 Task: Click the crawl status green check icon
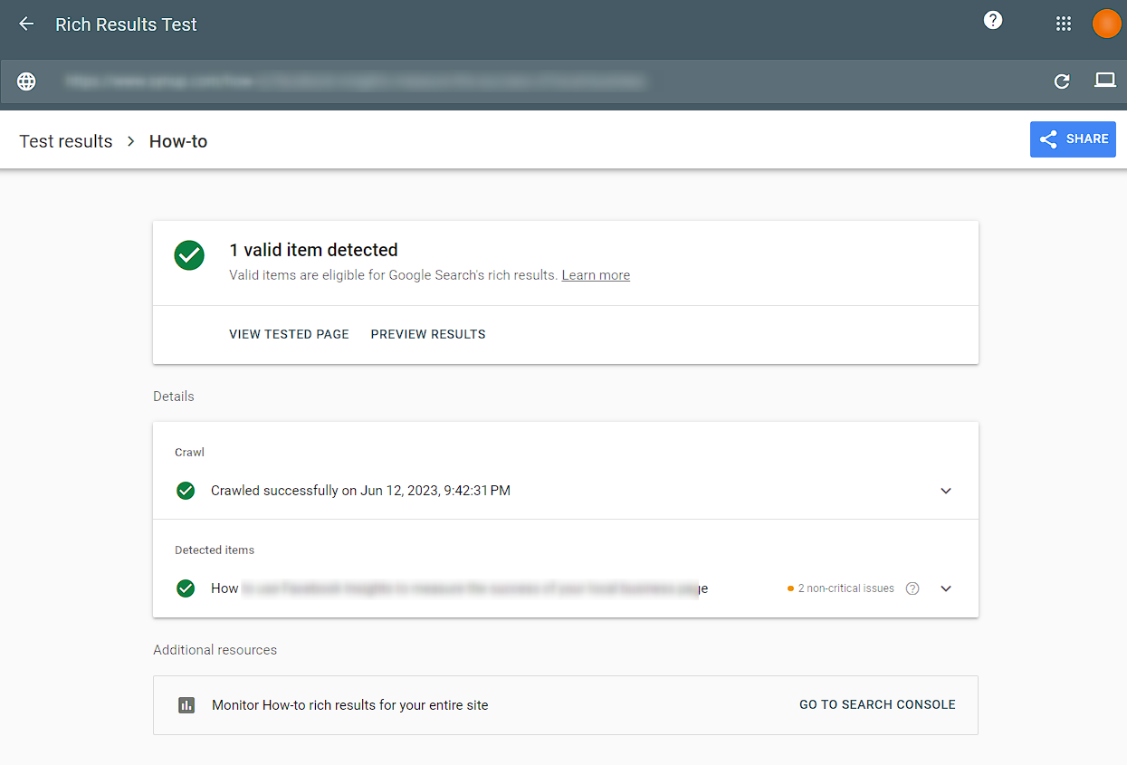click(186, 491)
